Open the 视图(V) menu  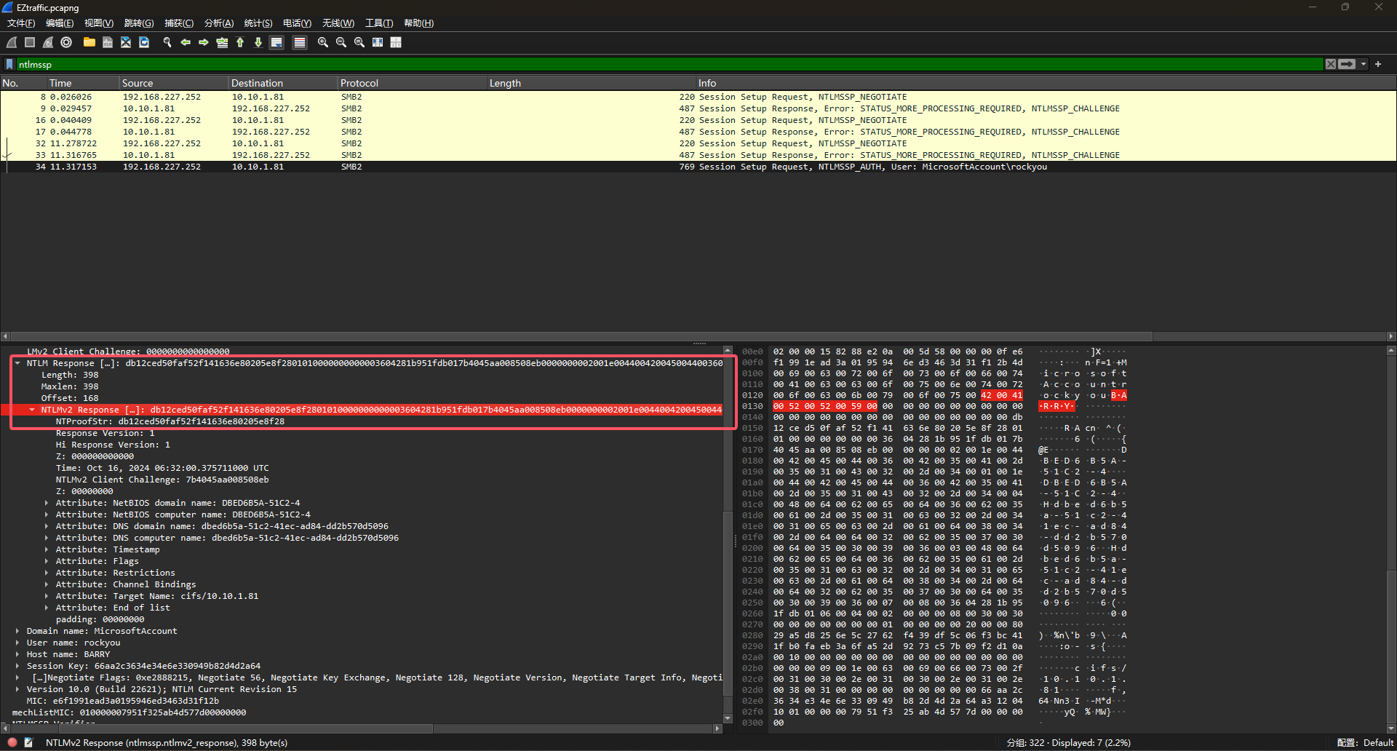[99, 23]
